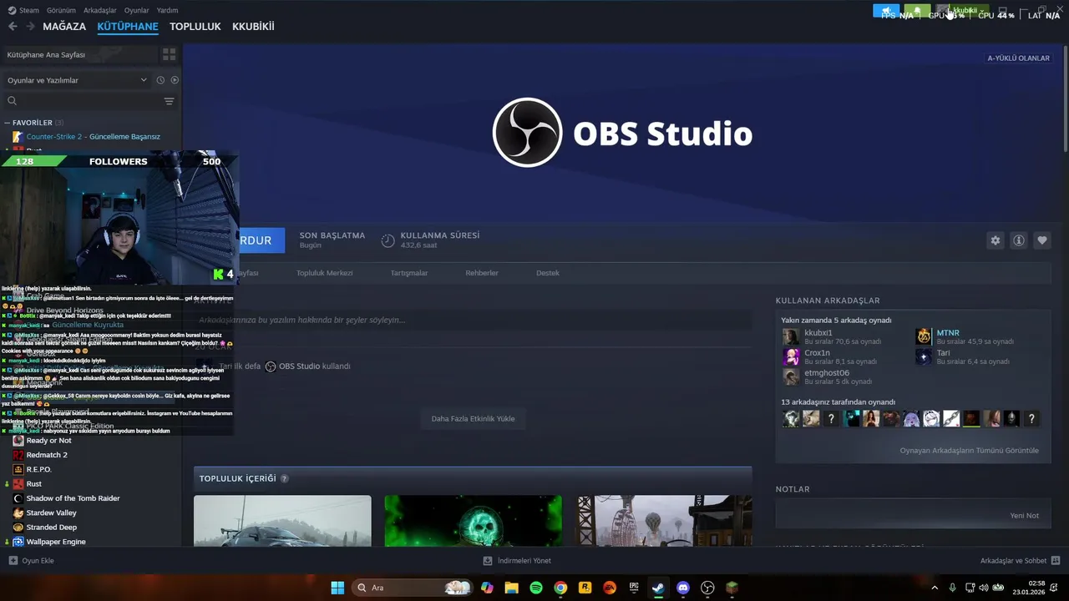Select Stranded Deep in the list
The height and width of the screenshot is (601, 1069).
click(52, 528)
